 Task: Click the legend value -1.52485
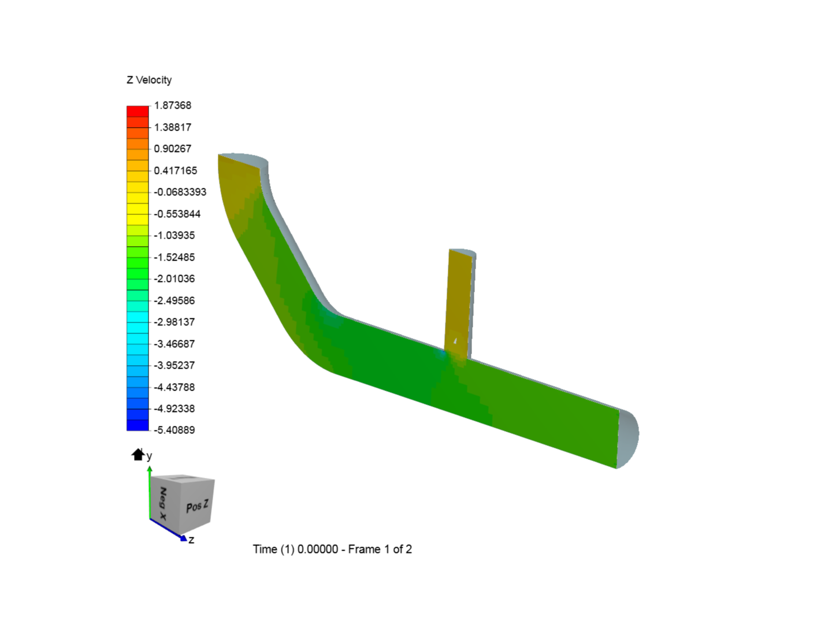[x=174, y=257]
